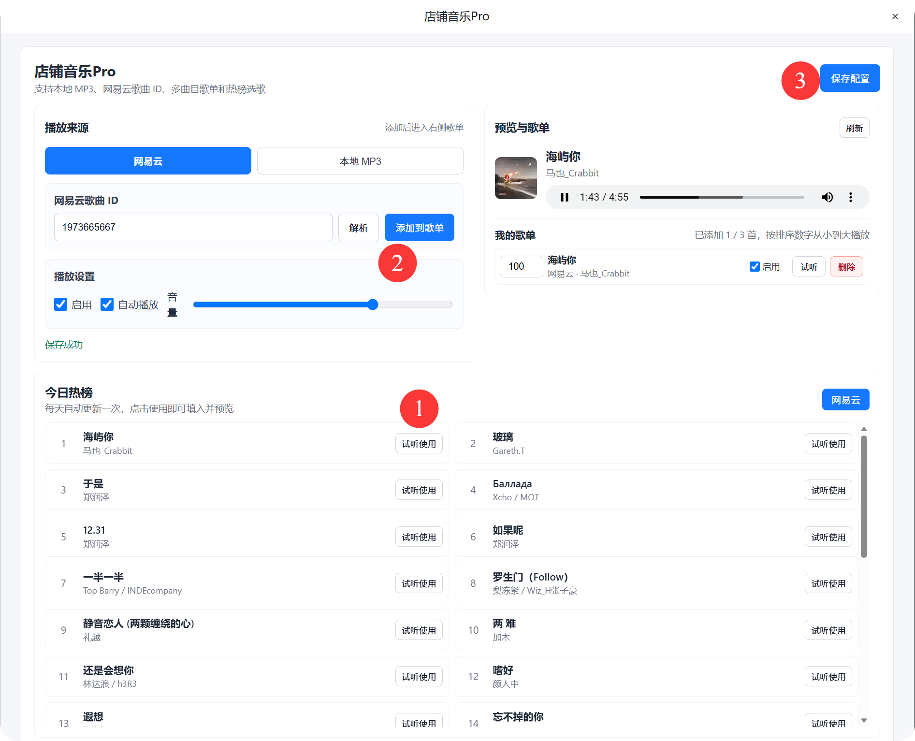Toggle the 启用 checkbox in playback settings

point(61,305)
